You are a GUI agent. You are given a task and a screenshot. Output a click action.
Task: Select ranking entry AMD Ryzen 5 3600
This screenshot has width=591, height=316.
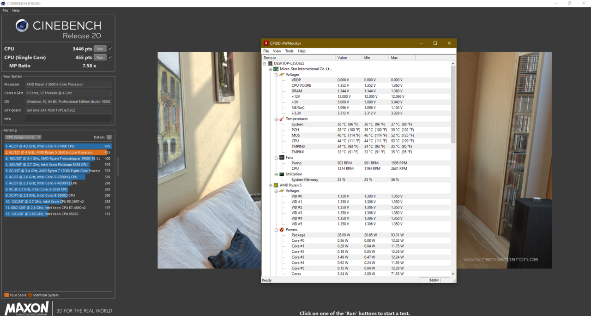[x=58, y=152]
